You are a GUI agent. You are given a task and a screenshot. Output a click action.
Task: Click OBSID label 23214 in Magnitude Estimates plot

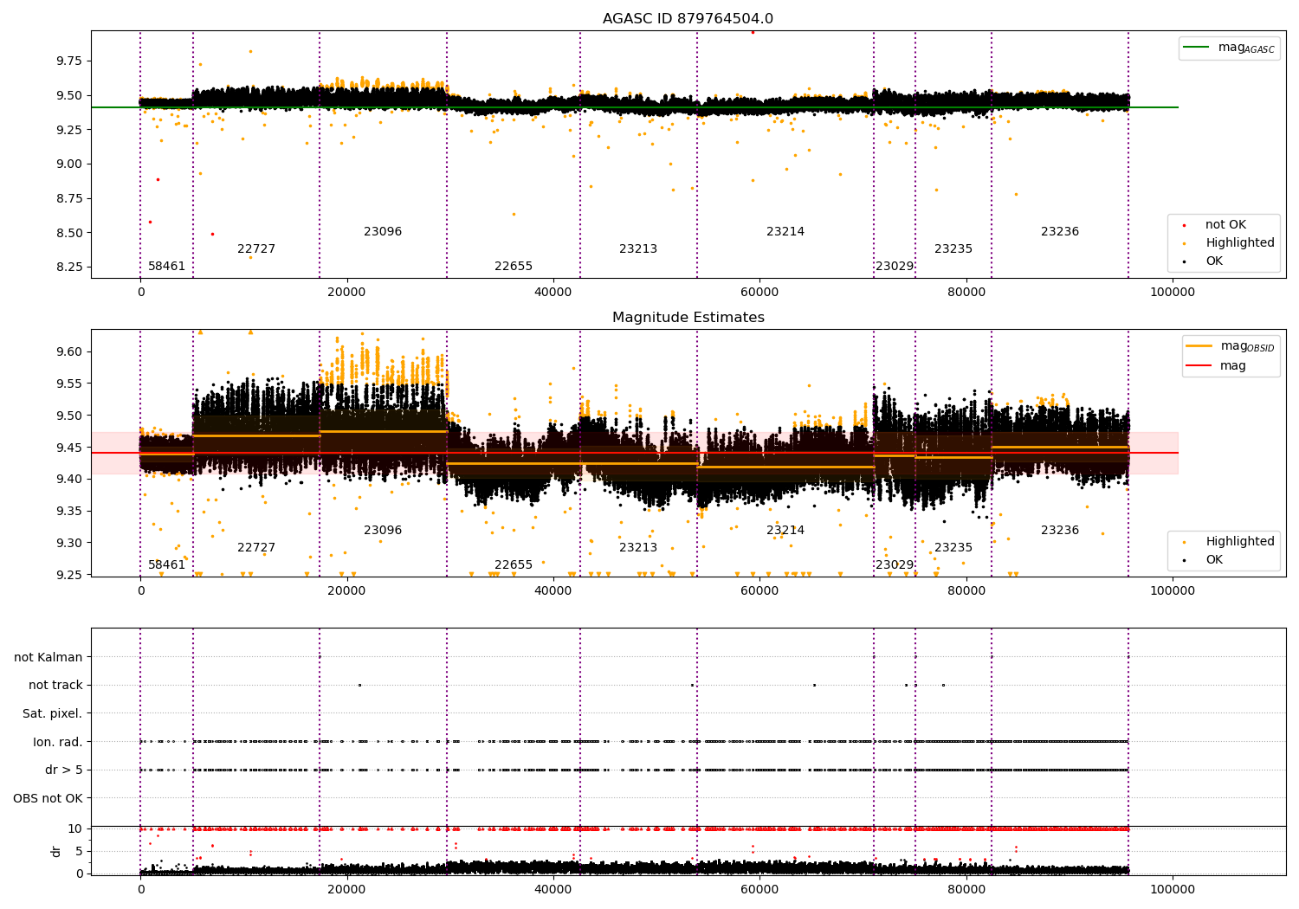[x=785, y=531]
